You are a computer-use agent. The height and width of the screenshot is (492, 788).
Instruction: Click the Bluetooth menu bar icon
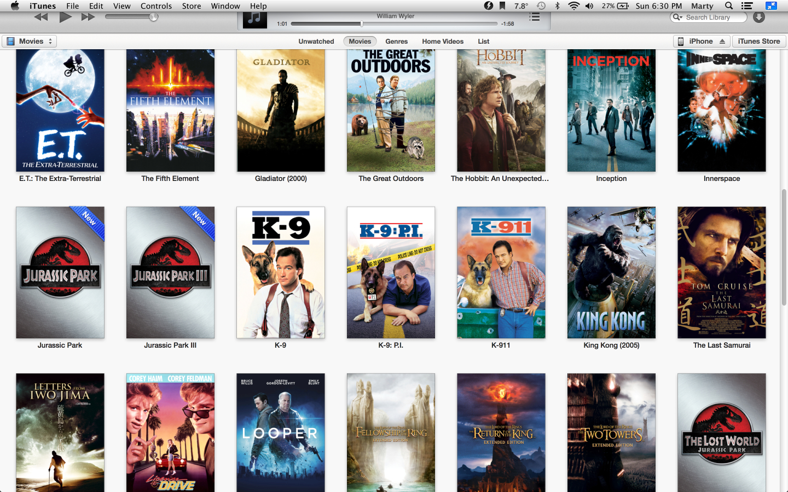click(x=558, y=6)
